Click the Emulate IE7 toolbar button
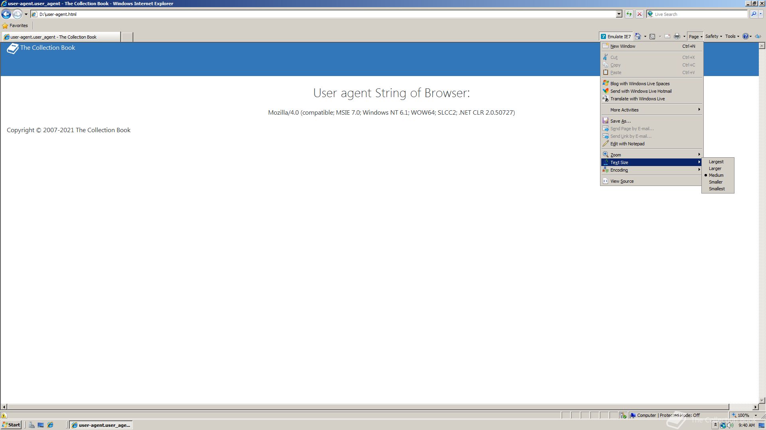 click(616, 37)
